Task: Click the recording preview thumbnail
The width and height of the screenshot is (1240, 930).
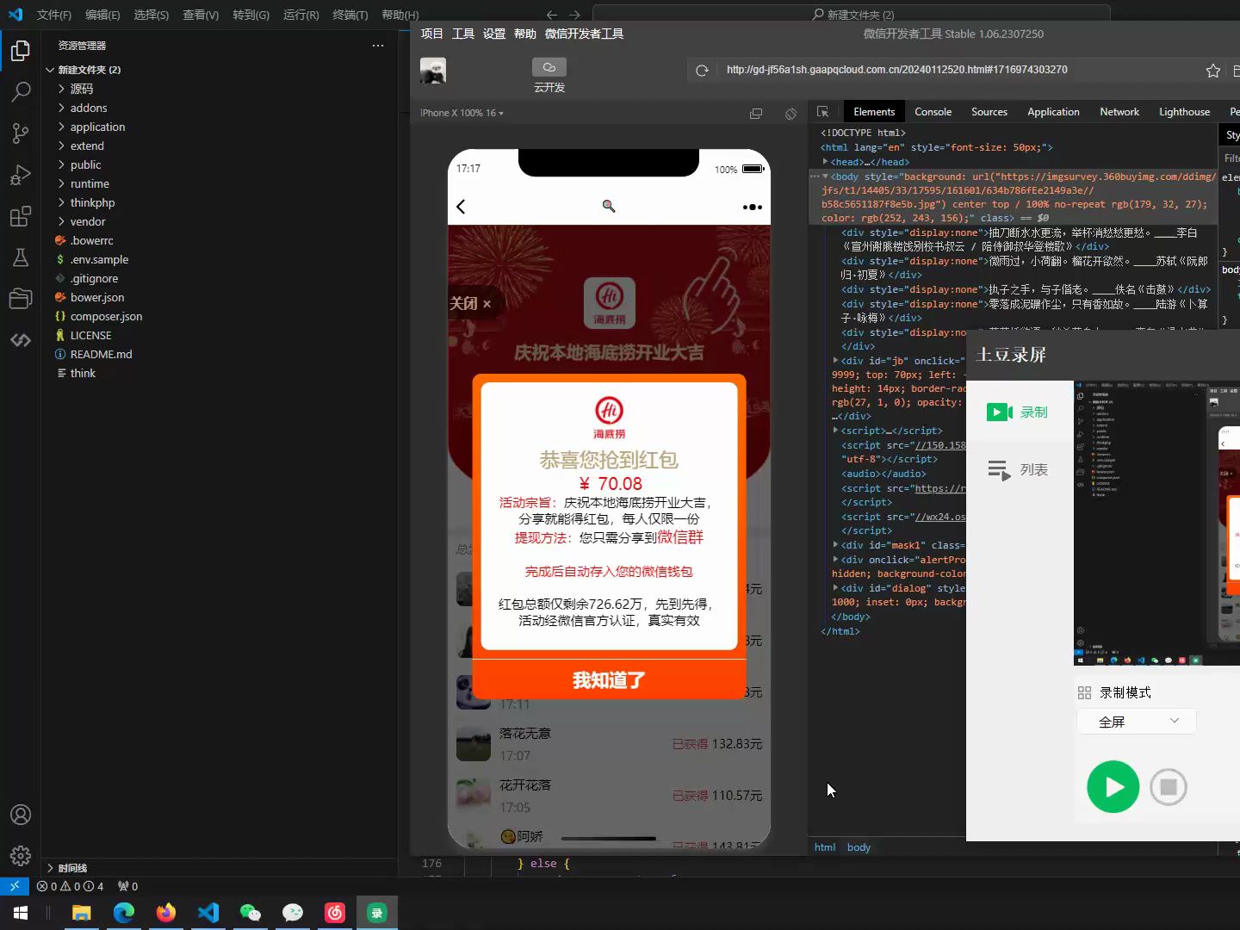Action: pos(1156,523)
